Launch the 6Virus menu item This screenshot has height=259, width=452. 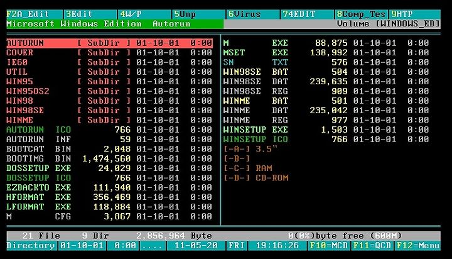point(253,14)
